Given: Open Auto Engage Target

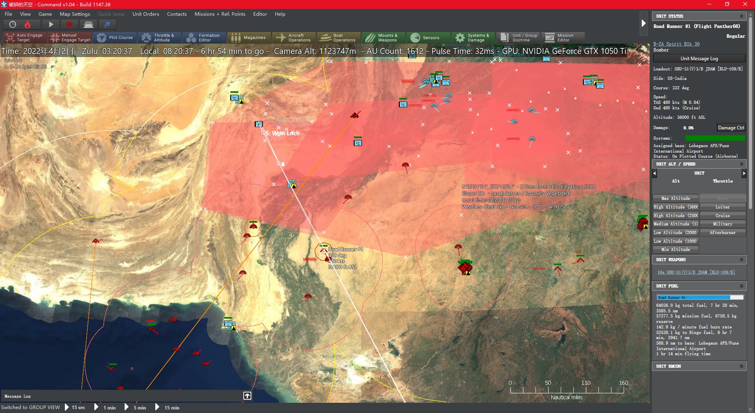Looking at the screenshot, I should [25, 37].
